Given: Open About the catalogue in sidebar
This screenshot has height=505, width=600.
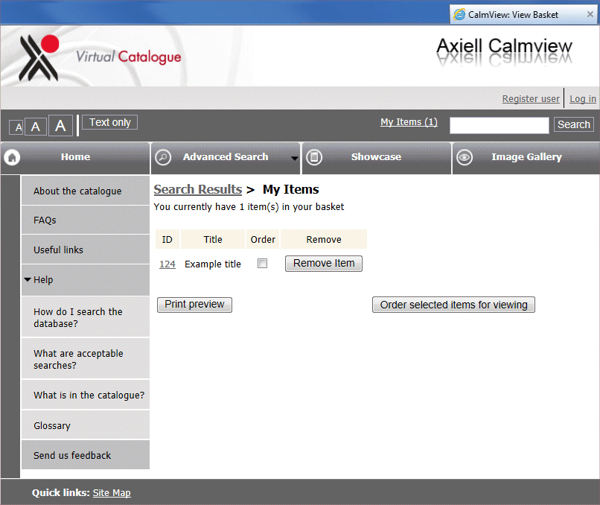Looking at the screenshot, I should tap(86, 191).
